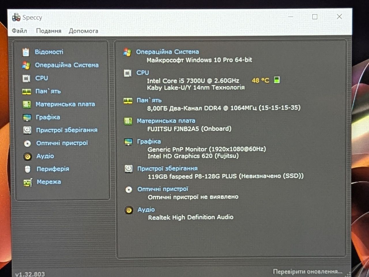Click the CPU chip icon in sidebar
Screen dimensions: 369x277
pyautogui.click(x=26, y=78)
